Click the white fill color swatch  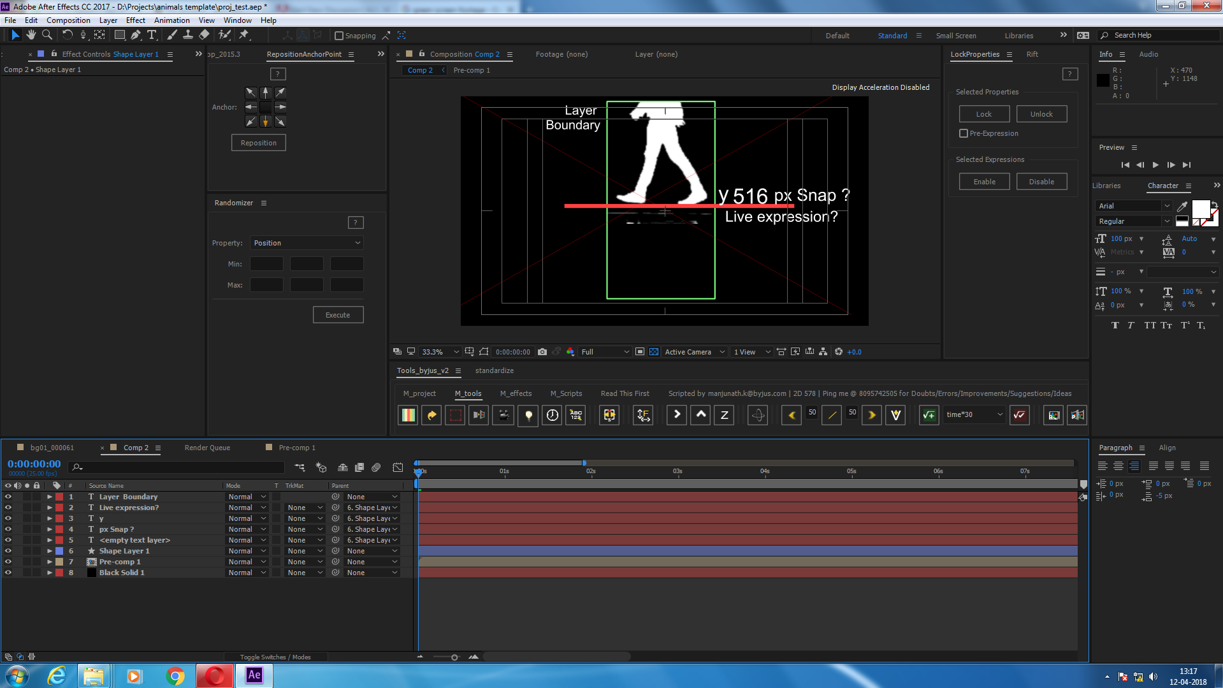(x=1201, y=209)
